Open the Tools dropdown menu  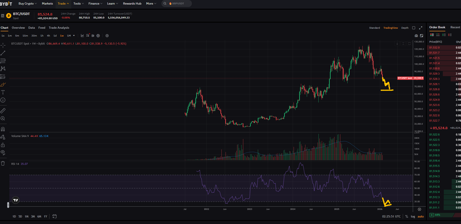(x=79, y=3)
